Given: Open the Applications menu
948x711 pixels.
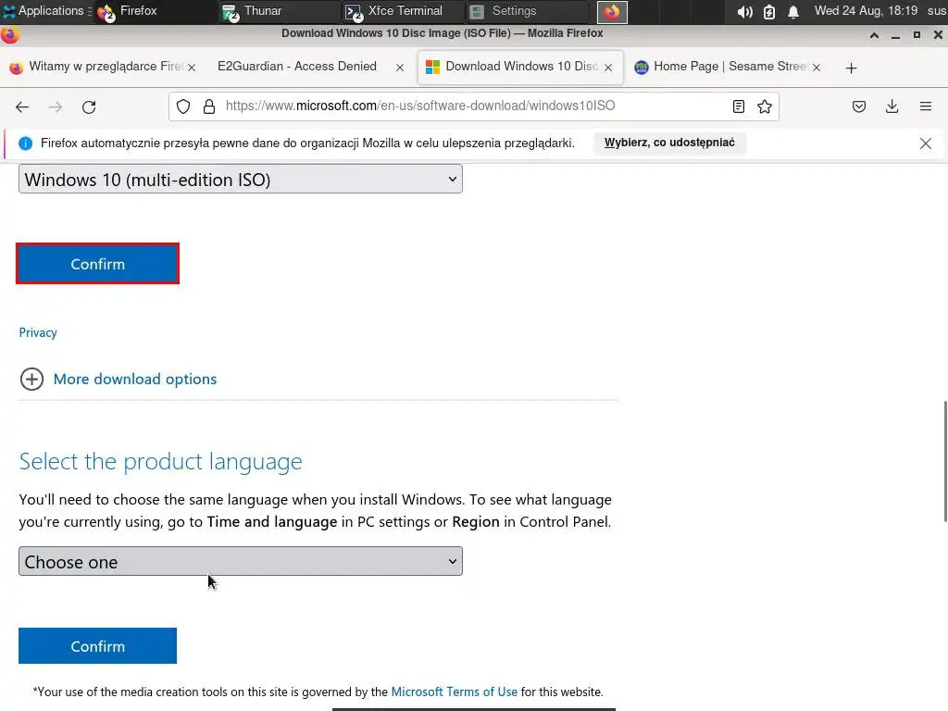Looking at the screenshot, I should (x=44, y=11).
